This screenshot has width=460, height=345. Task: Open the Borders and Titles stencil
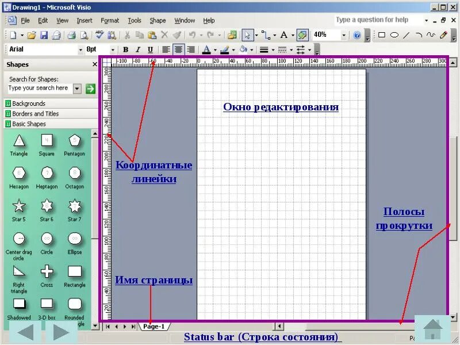51,114
